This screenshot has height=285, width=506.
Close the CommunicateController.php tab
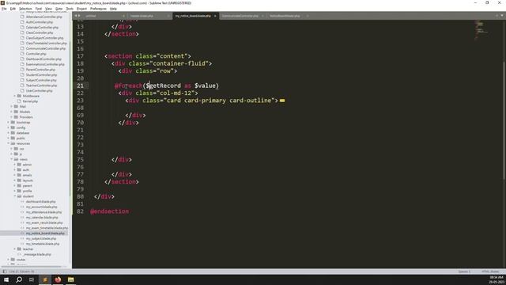(x=262, y=16)
